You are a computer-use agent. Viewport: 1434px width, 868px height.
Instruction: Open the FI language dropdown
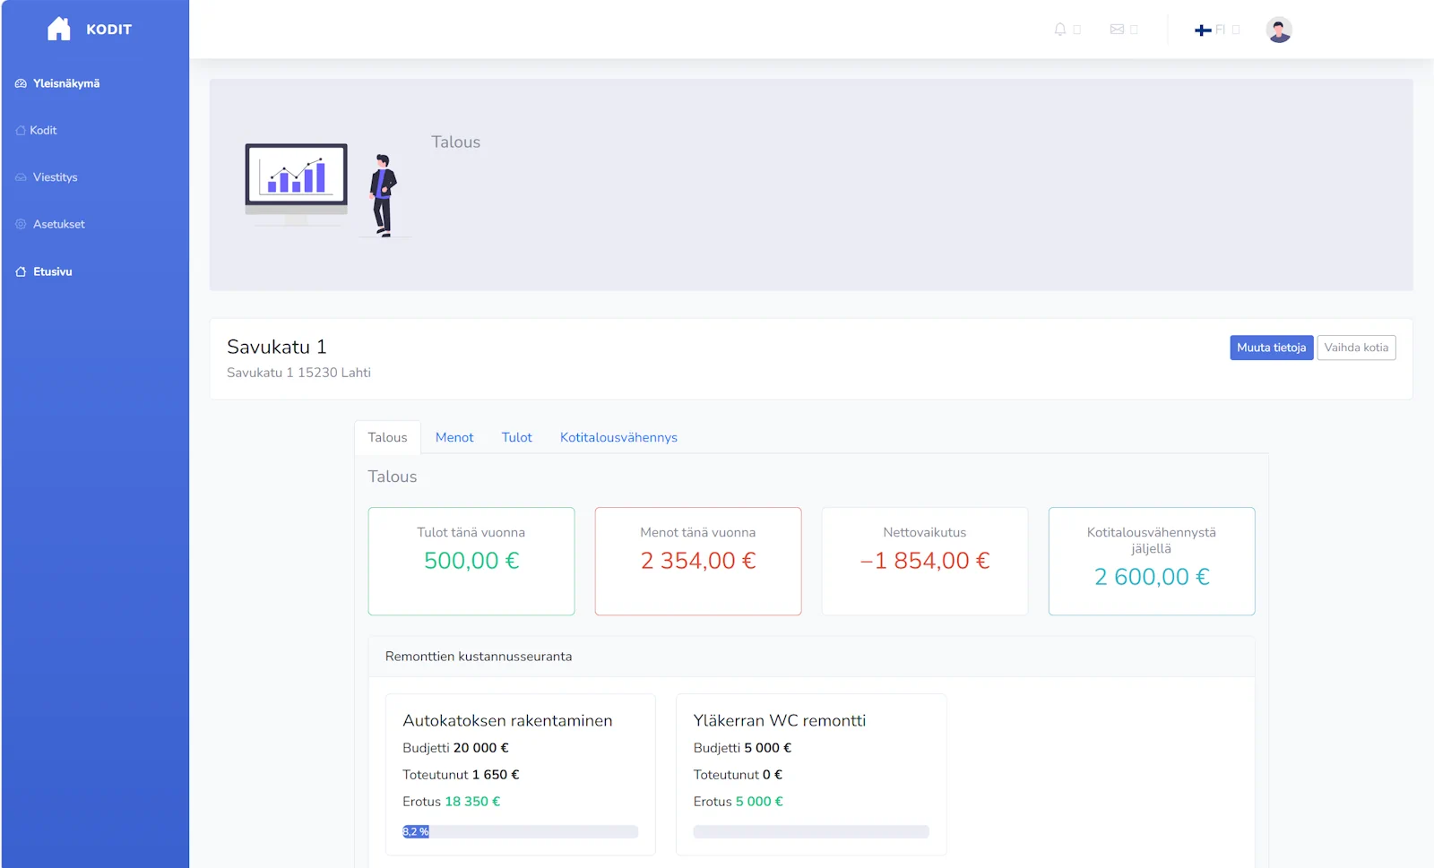1217,30
